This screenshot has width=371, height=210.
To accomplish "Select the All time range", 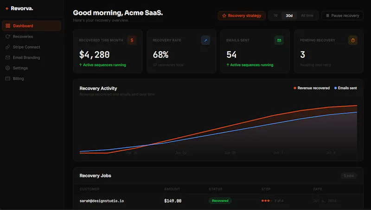I will point(307,16).
